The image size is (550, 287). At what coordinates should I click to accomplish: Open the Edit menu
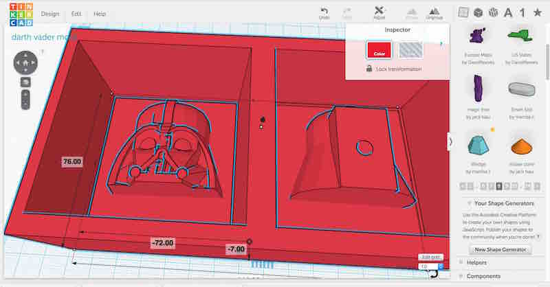76,14
